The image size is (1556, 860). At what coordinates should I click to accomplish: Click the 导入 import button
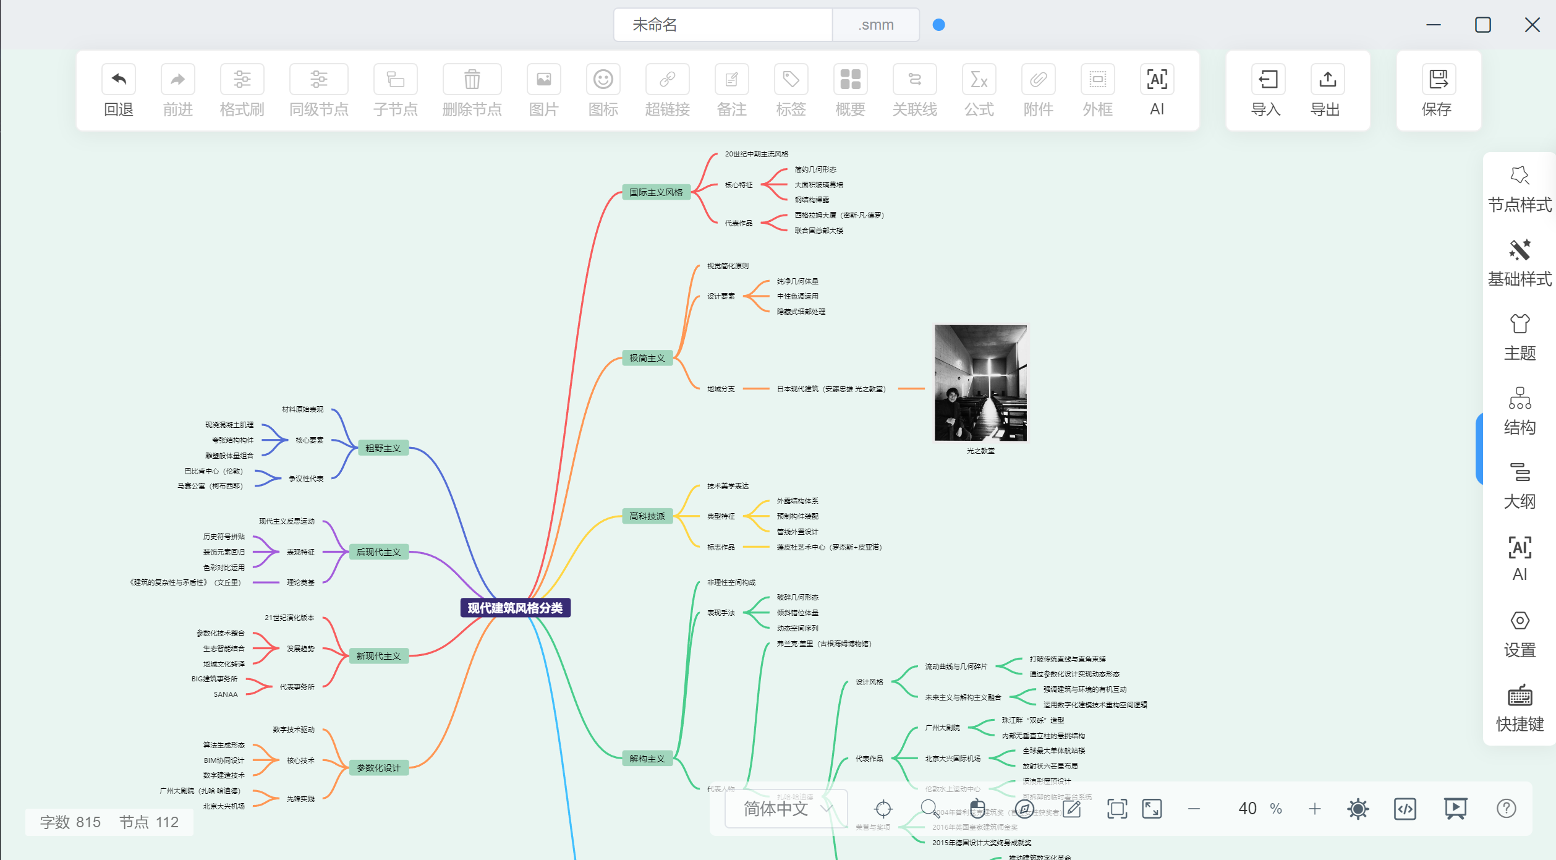click(1267, 90)
